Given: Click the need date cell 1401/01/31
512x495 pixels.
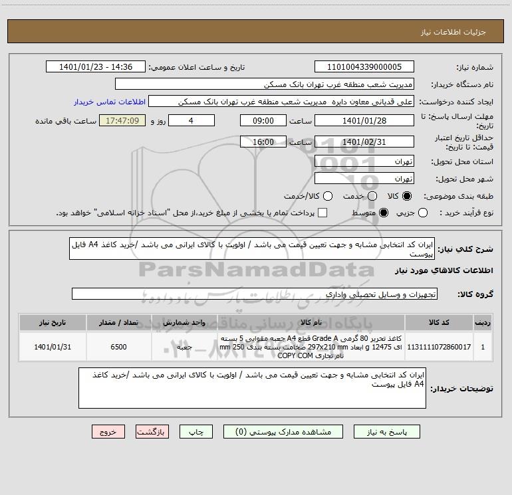Looking at the screenshot, I should pyautogui.click(x=53, y=347).
